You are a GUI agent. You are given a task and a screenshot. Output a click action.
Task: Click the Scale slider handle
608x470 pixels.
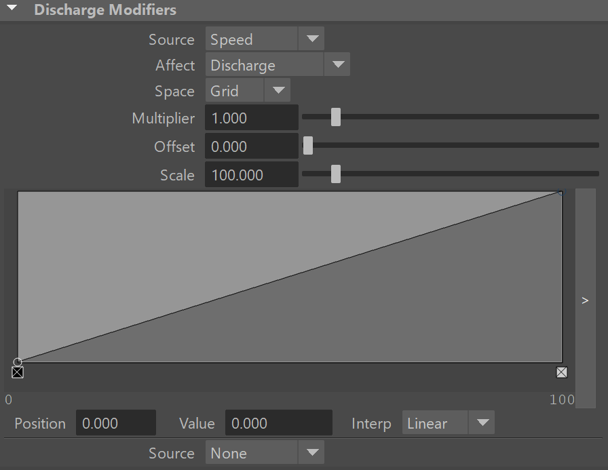pyautogui.click(x=336, y=174)
